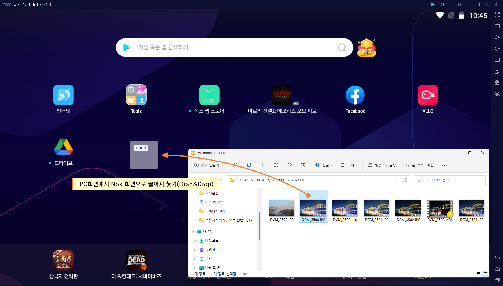Image resolution: width=503 pixels, height=286 pixels.
Task: Open Nox settings gear in title bar
Action: click(x=460, y=5)
